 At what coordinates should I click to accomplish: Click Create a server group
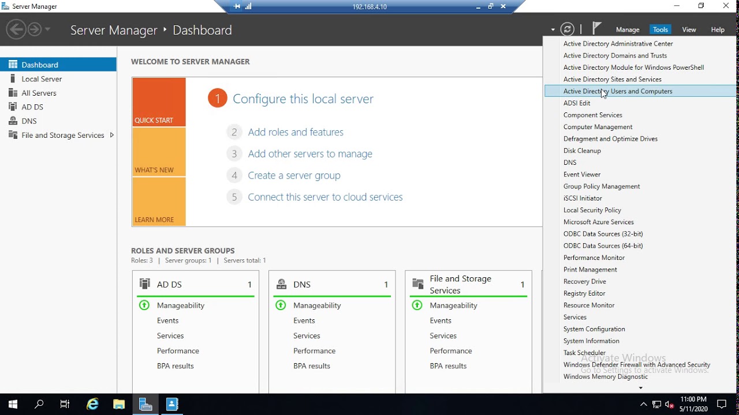(294, 175)
